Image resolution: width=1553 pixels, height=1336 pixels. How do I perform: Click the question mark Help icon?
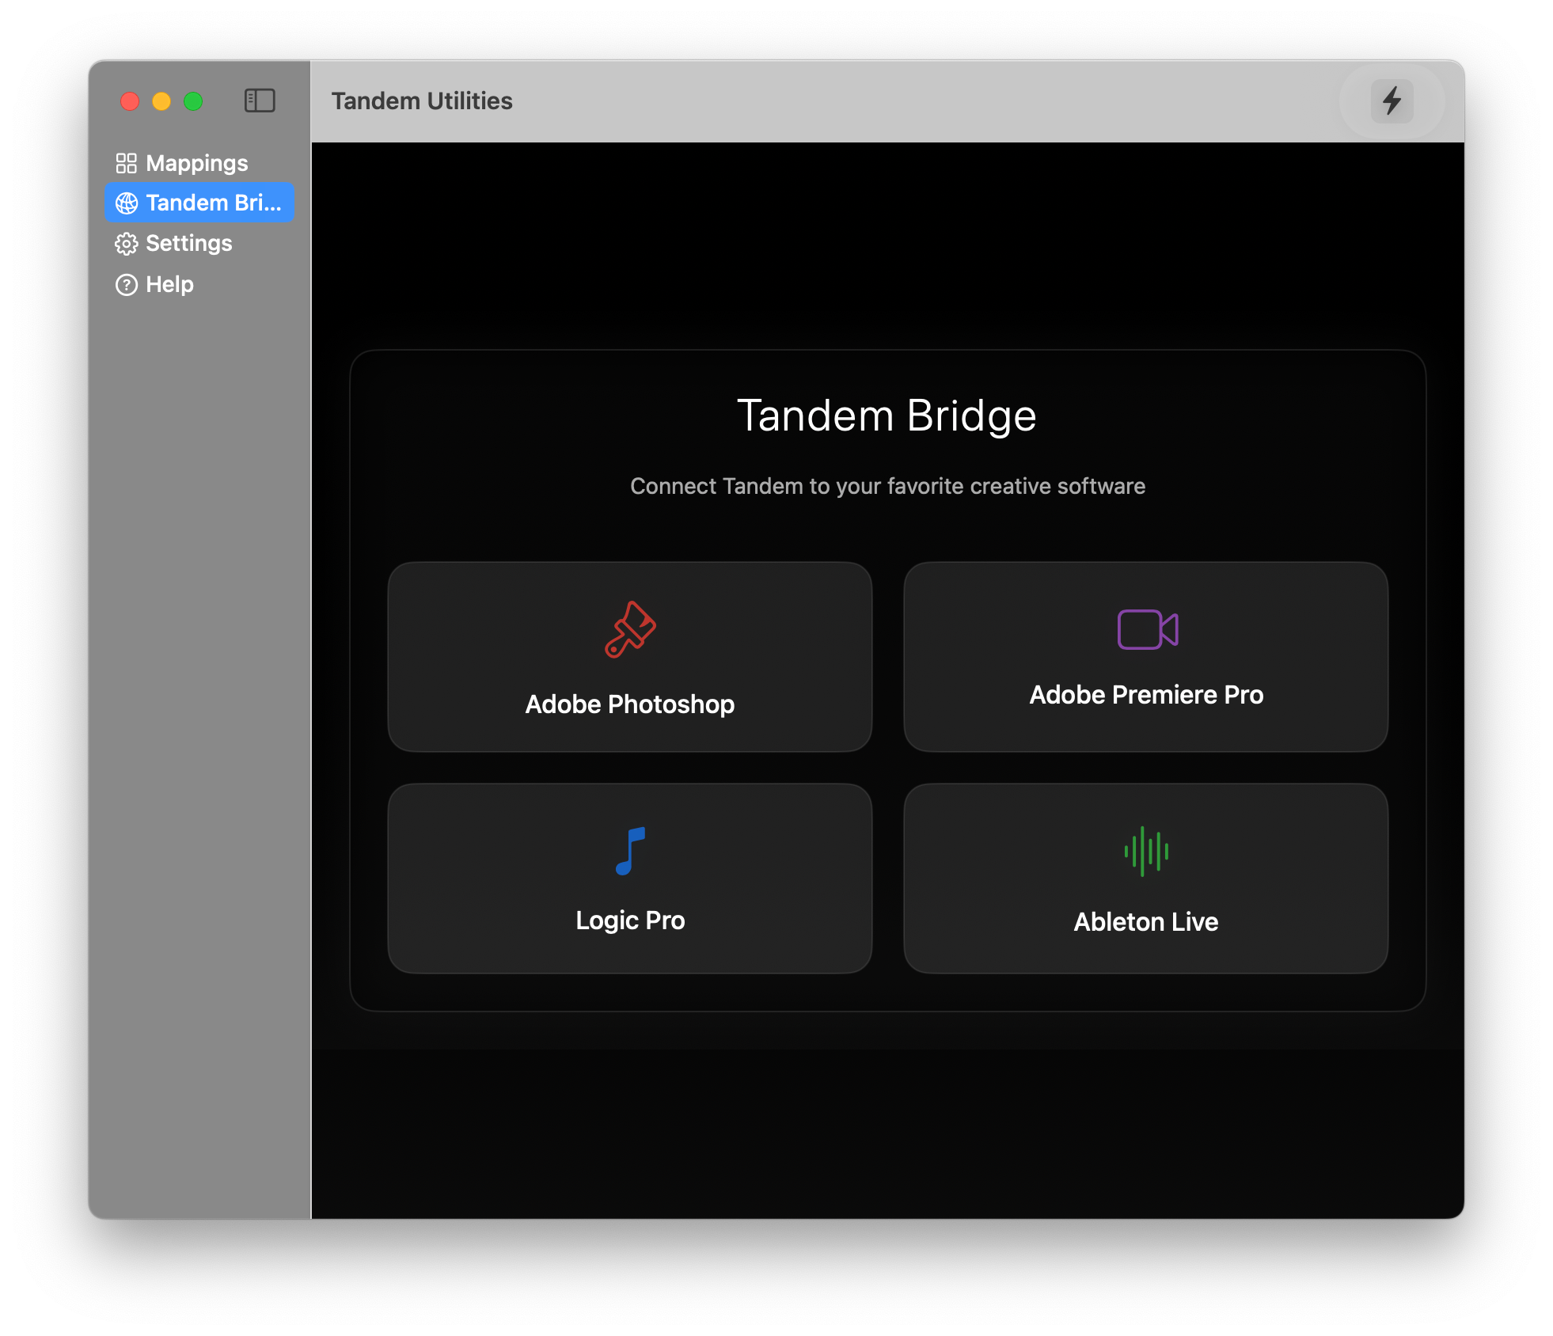coord(126,285)
